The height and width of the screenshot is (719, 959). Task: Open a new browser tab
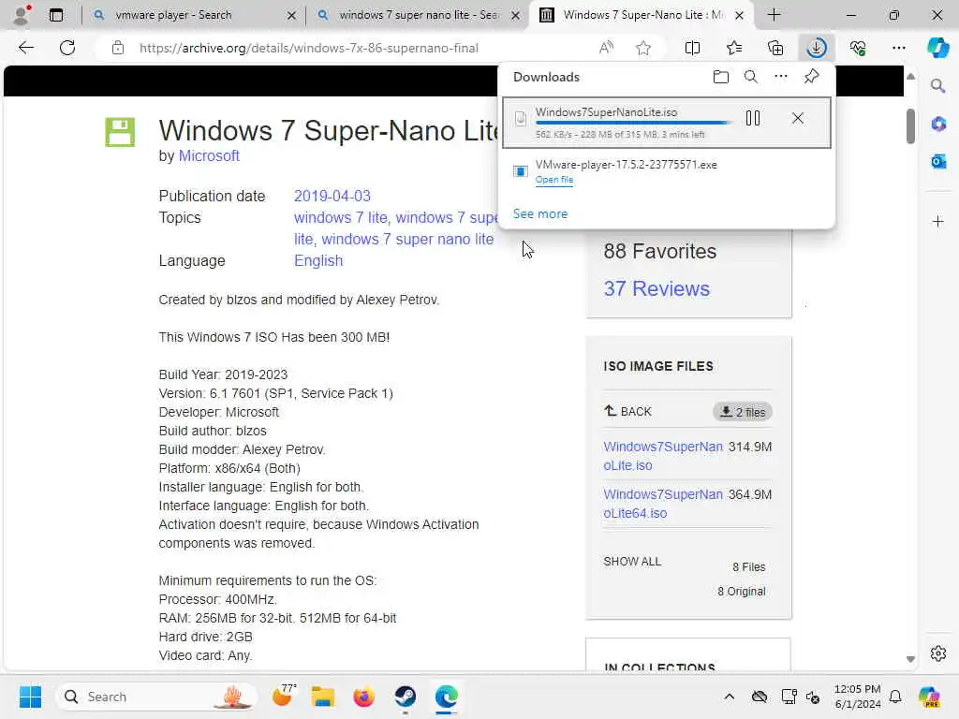pos(774,15)
